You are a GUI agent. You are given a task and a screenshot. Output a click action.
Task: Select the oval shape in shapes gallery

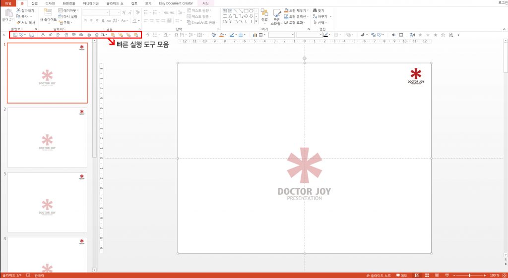point(251,11)
